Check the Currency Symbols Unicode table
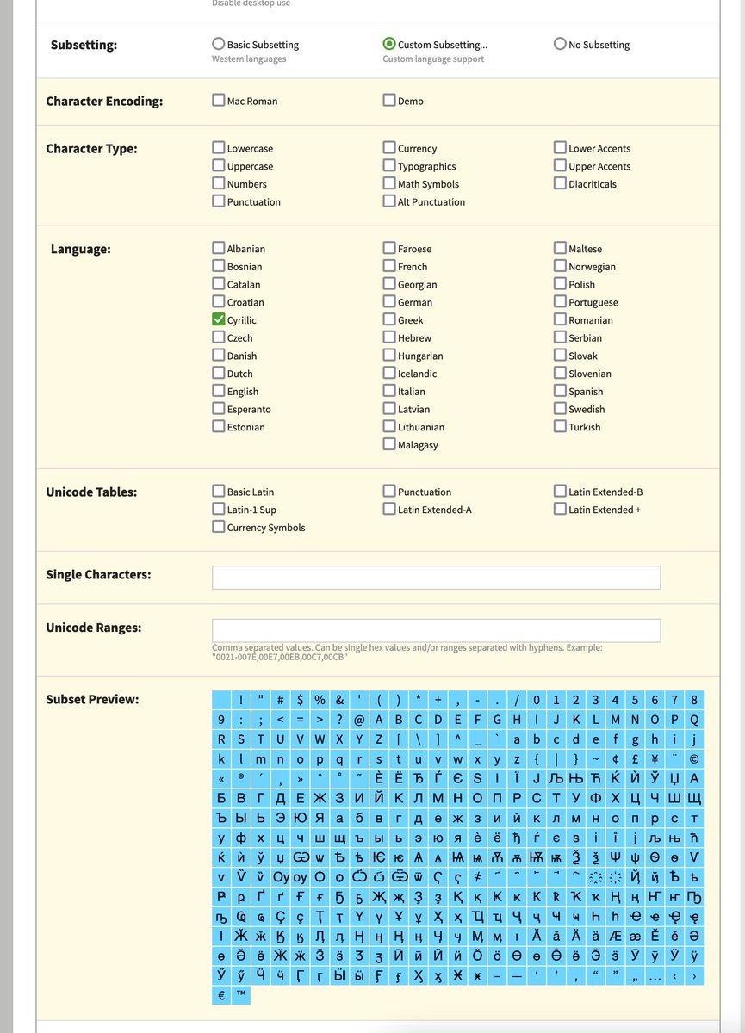745x1033 pixels. (x=219, y=527)
